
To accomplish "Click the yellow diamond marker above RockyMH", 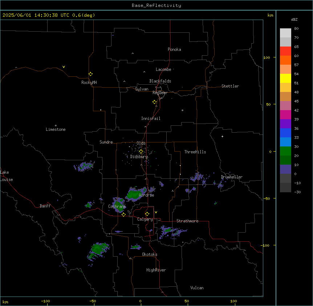I will tap(90, 74).
